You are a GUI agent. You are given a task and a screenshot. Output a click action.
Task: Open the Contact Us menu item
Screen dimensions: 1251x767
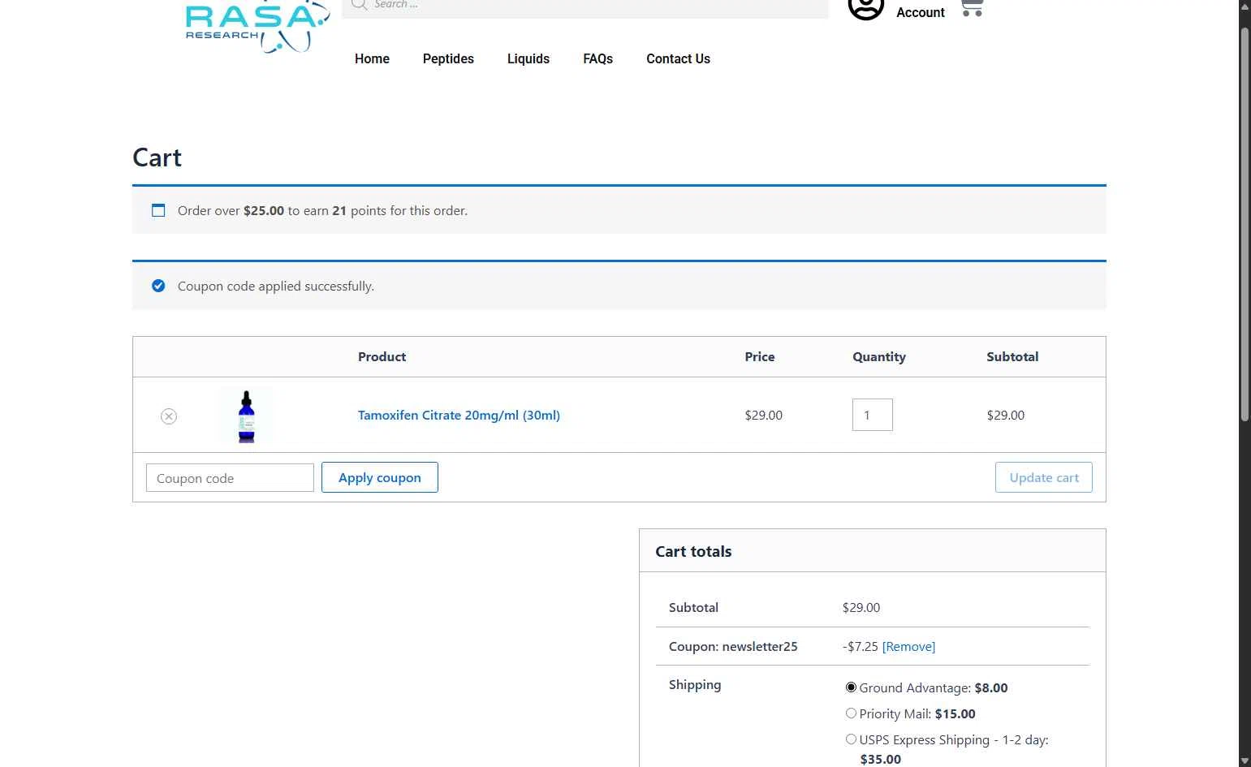pos(678,58)
